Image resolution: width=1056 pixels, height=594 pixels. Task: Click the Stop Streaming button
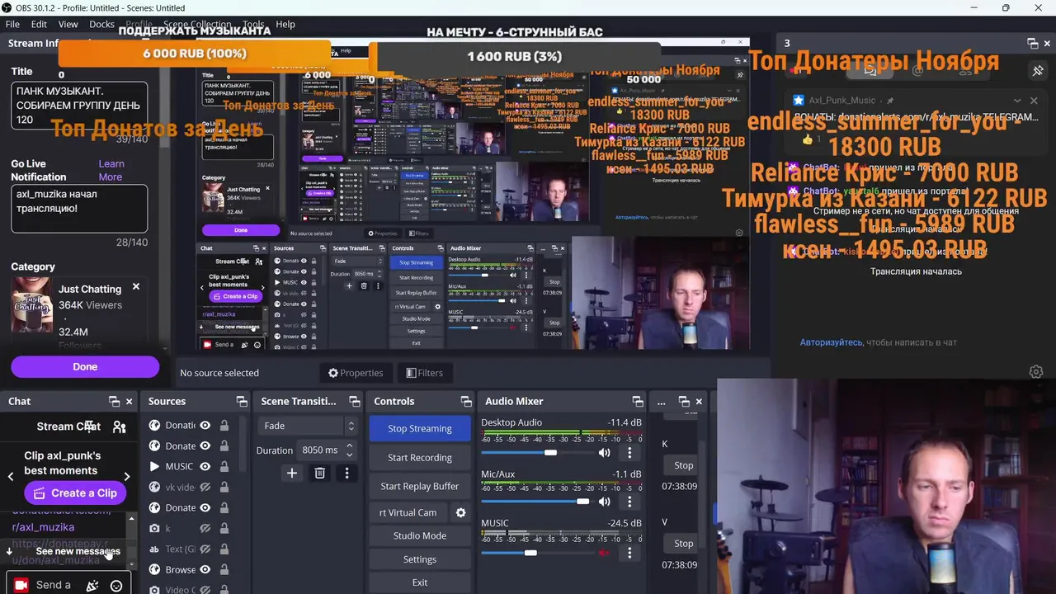420,428
